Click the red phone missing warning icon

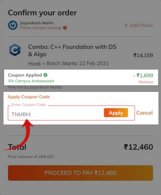tap(65, 28)
